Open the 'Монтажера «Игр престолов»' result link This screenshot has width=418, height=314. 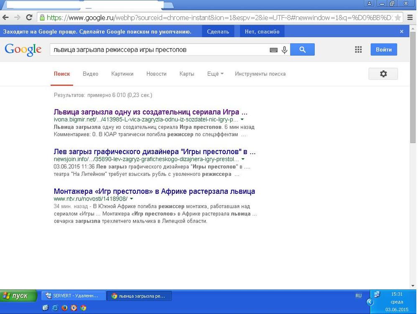point(154,191)
